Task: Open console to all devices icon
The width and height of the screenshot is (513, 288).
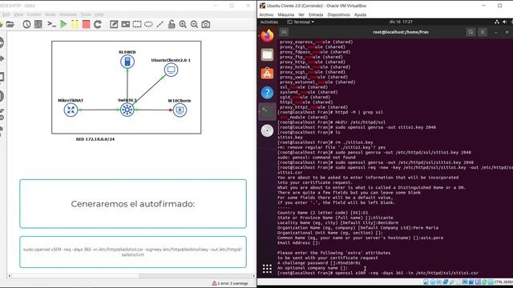Action: (x=51, y=25)
